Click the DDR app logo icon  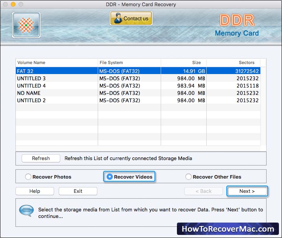click(26, 25)
